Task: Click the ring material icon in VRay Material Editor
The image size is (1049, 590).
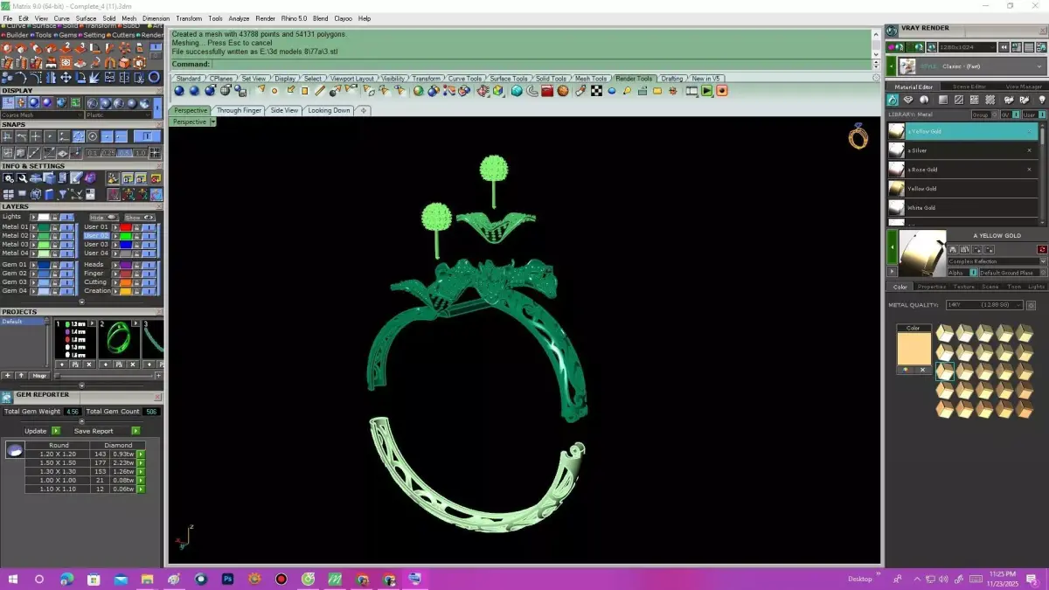Action: 893,99
